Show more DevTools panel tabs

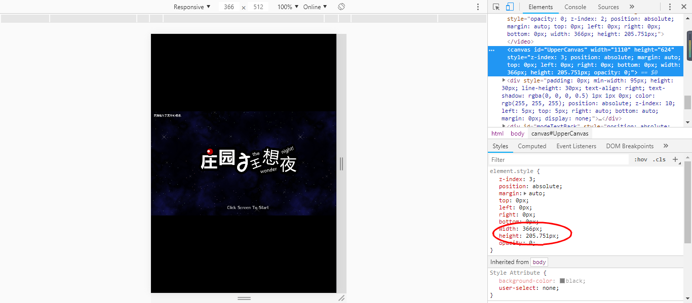coord(632,7)
